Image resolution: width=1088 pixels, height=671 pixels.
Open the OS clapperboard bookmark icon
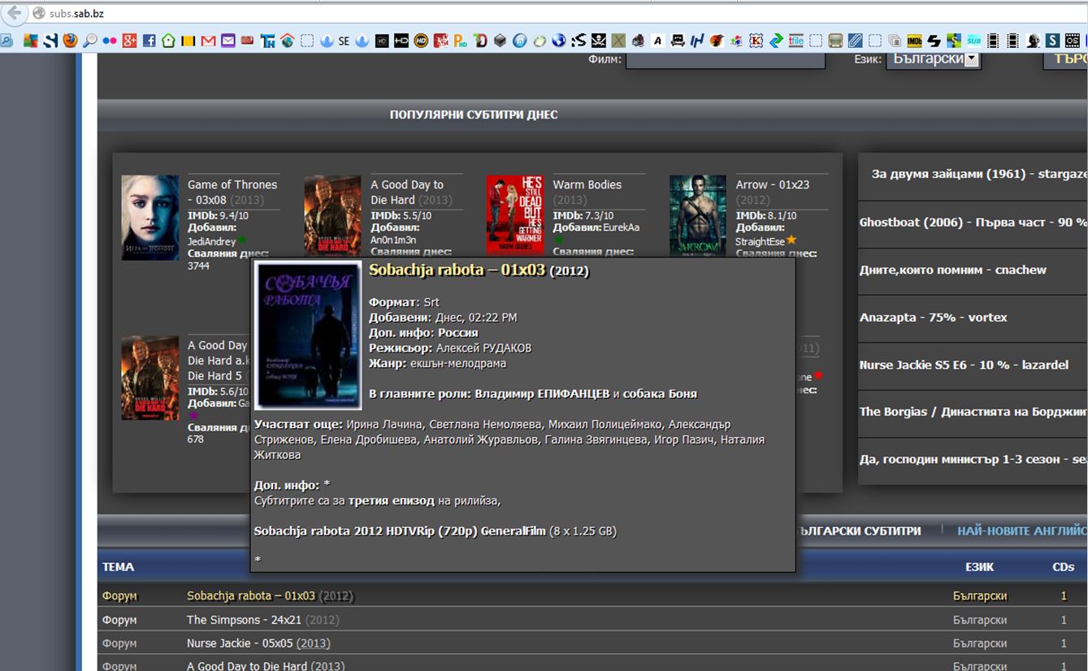point(1073,41)
